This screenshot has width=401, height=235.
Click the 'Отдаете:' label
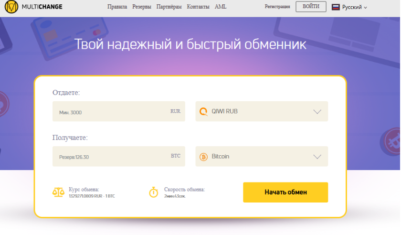tap(66, 92)
